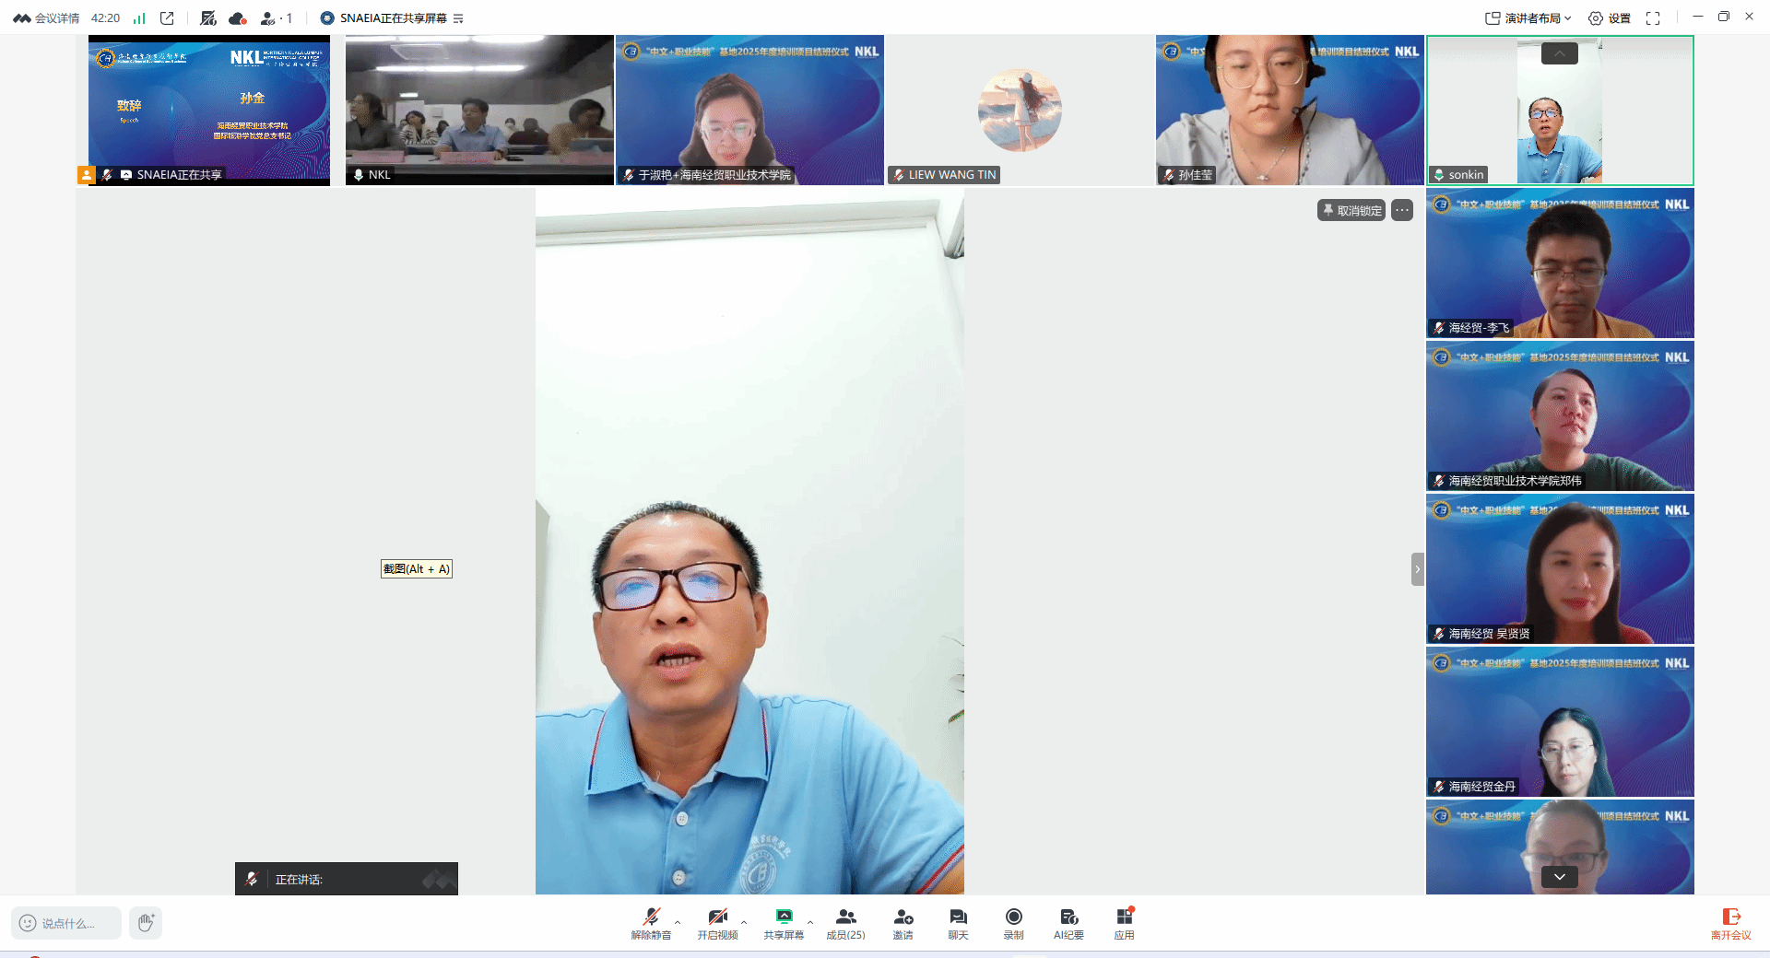
Task: Expand video options arrow beside camera
Action: pyautogui.click(x=744, y=922)
